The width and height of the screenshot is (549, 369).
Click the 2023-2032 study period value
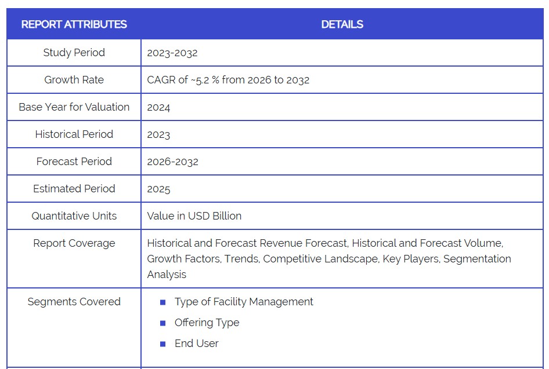tap(172, 53)
